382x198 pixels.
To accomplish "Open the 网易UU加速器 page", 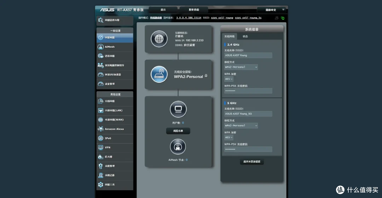I will coord(115,75).
